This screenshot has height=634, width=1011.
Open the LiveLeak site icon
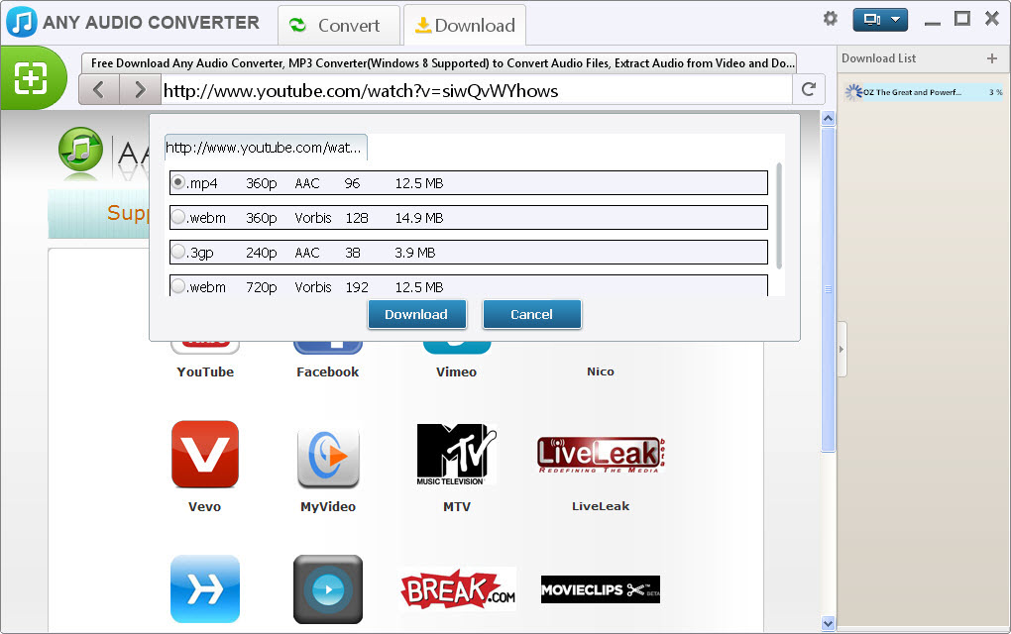[x=599, y=455]
